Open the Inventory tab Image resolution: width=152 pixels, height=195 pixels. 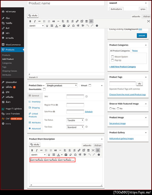tap(35, 102)
